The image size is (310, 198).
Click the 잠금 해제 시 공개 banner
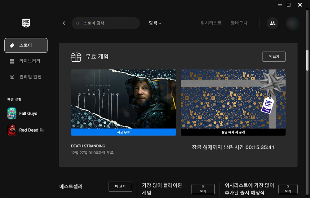233,132
